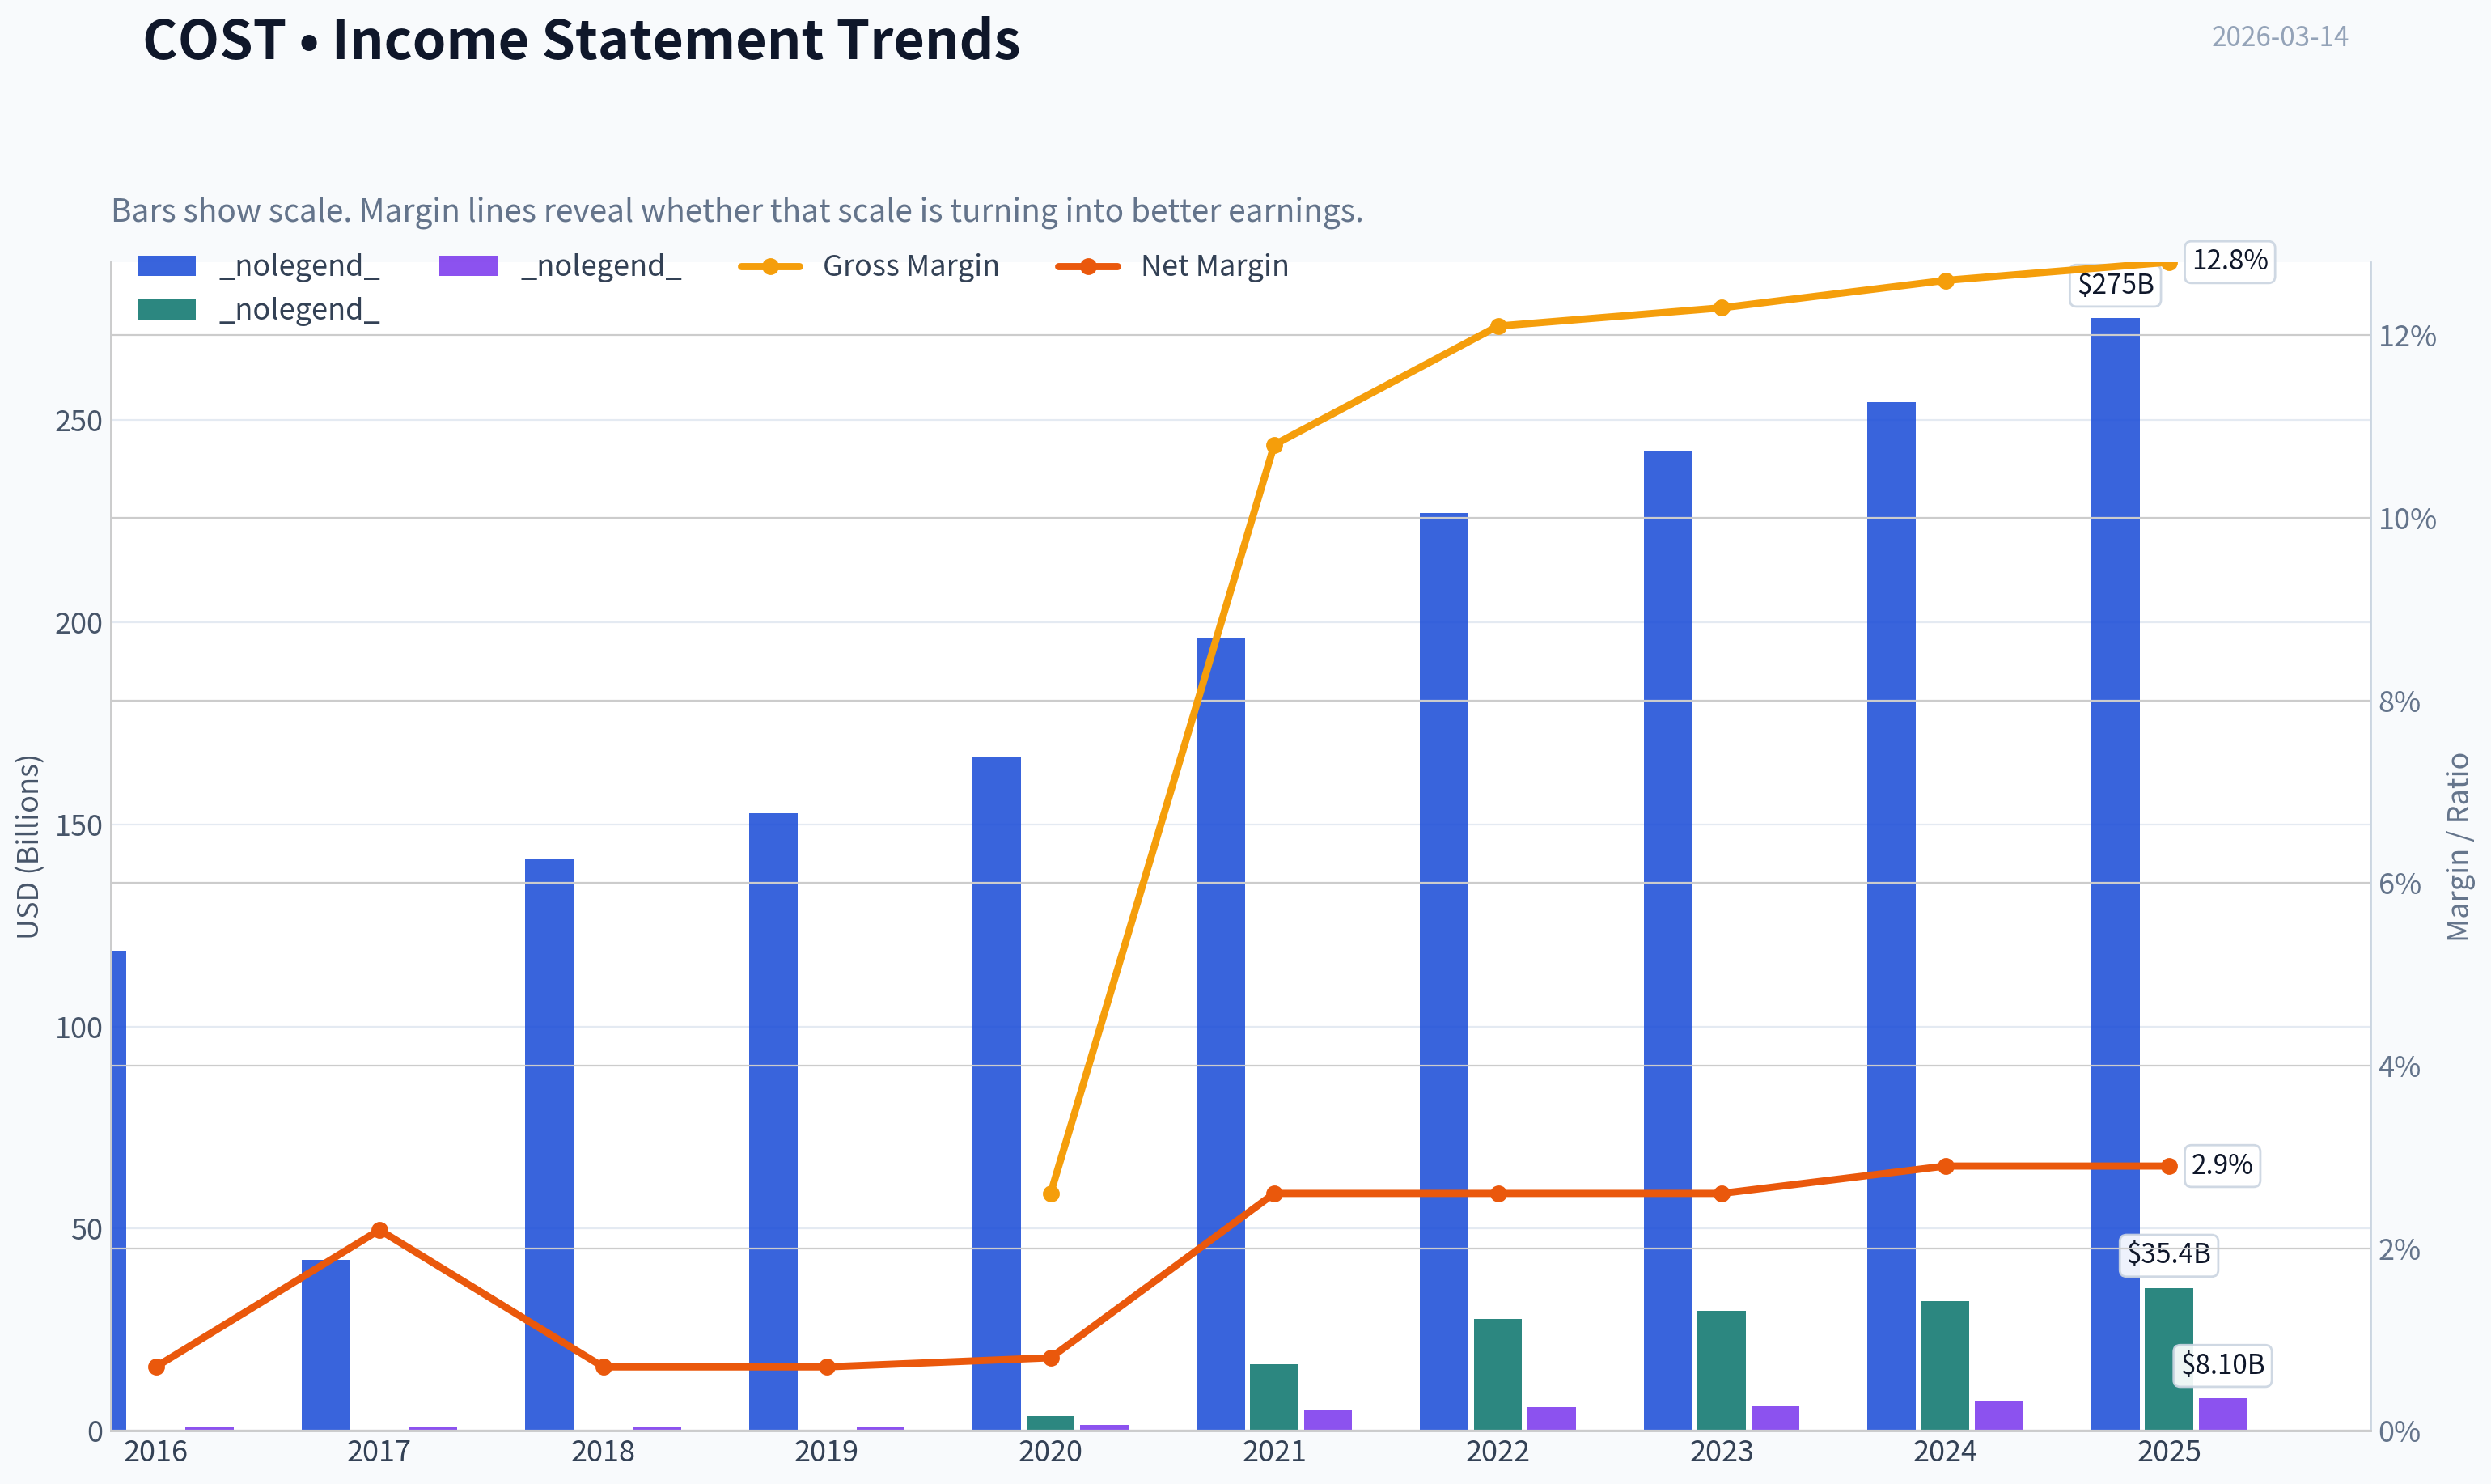
Task: Click the tall blue bar for 2025
Action: [x=2116, y=874]
